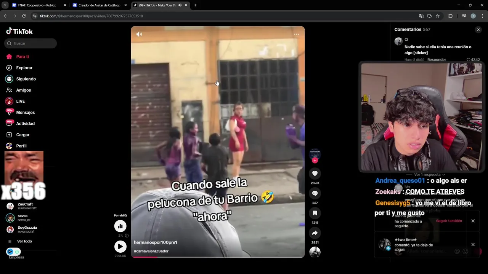Open C! commenter avatar
This screenshot has height=274, width=488.
[x=398, y=41]
